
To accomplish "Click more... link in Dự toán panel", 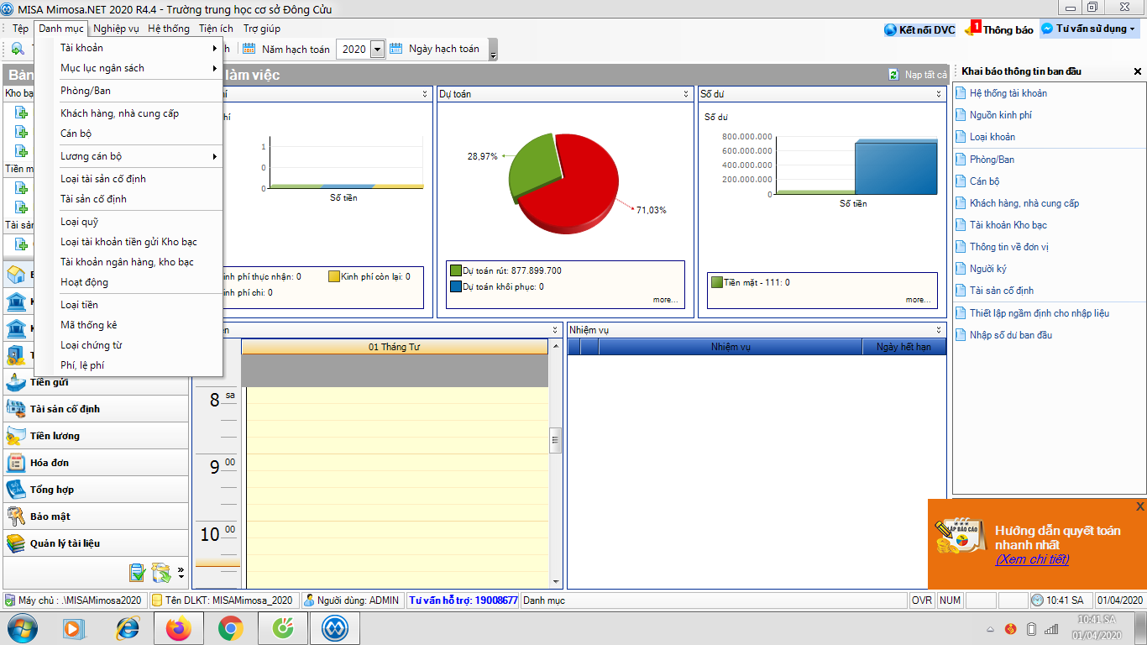I will pyautogui.click(x=665, y=300).
